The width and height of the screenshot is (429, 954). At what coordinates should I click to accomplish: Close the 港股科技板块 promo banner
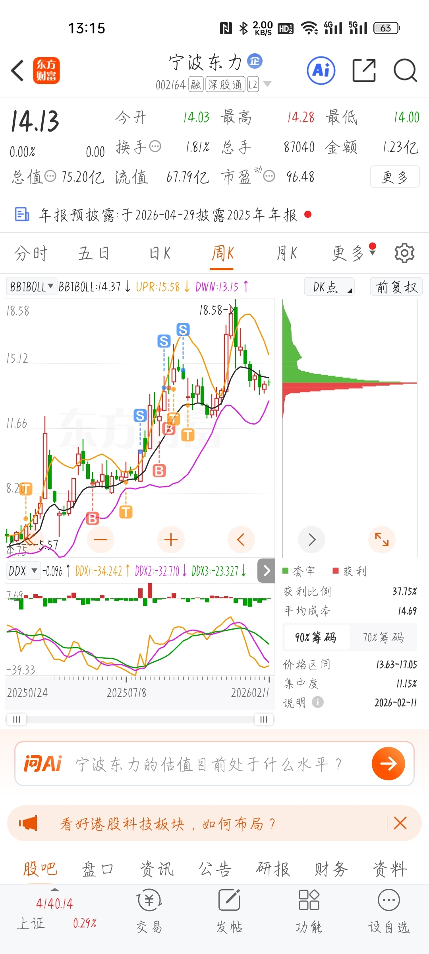tap(400, 823)
